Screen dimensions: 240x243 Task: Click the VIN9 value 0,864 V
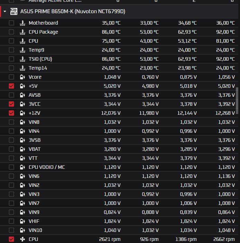pos(226,212)
